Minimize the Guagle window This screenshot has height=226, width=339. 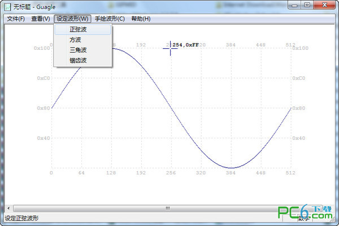click(x=294, y=5)
